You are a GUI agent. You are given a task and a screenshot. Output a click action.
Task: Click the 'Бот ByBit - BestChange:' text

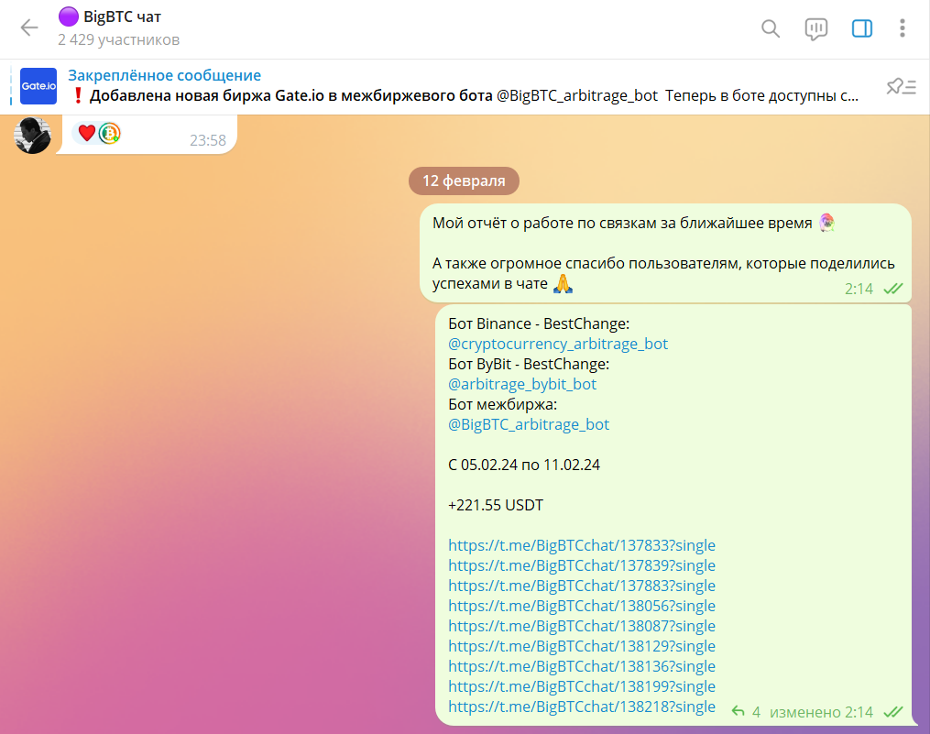coord(529,364)
